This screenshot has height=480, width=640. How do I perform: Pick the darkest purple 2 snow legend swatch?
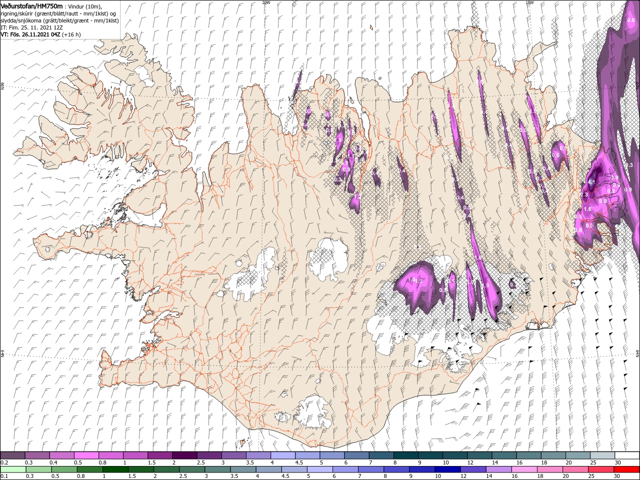click(x=184, y=455)
